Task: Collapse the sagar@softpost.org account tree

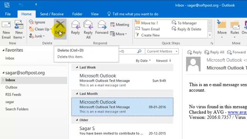Action: coord(3,73)
